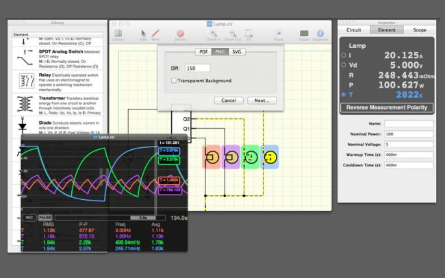Click the scope timeline scrubber bar
Viewport: 445px width, 278px height.
111,217
